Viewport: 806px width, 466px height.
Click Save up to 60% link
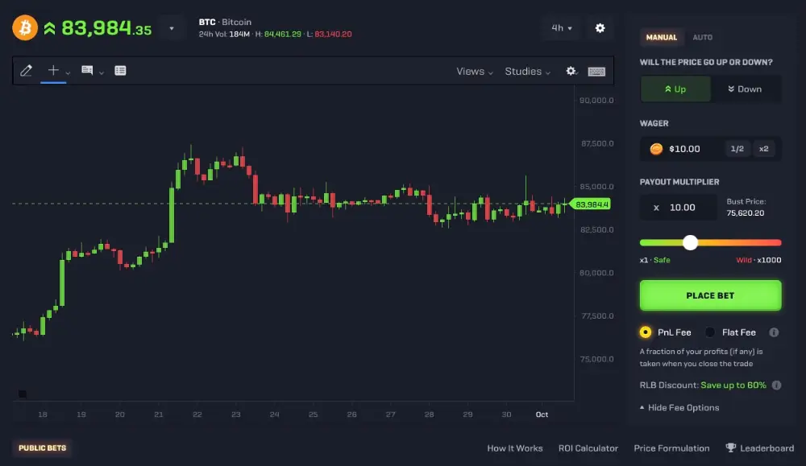click(733, 385)
